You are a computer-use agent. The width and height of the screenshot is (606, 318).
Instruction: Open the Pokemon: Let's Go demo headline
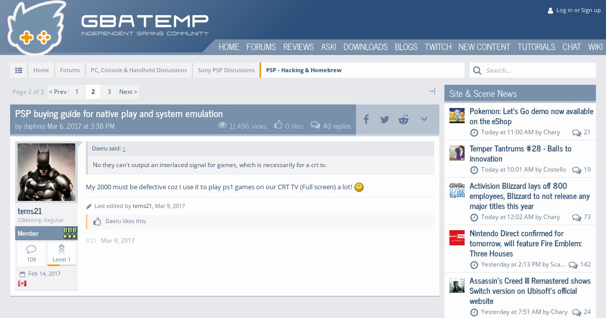[x=531, y=116]
